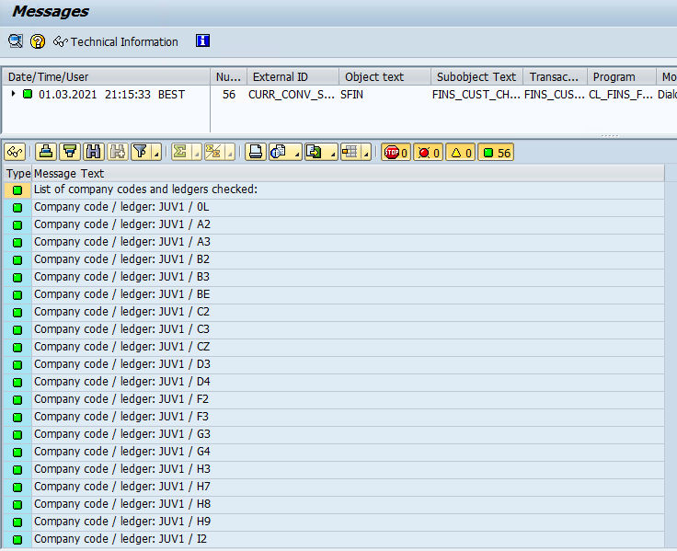Click the Program column header

(621, 76)
